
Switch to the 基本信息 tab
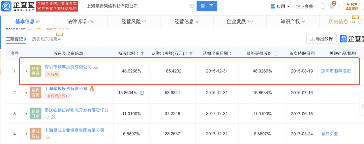28,22
